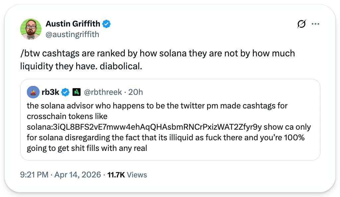The width and height of the screenshot is (340, 197).
Task: Click the Austin Griffith display name
Action: [73, 24]
